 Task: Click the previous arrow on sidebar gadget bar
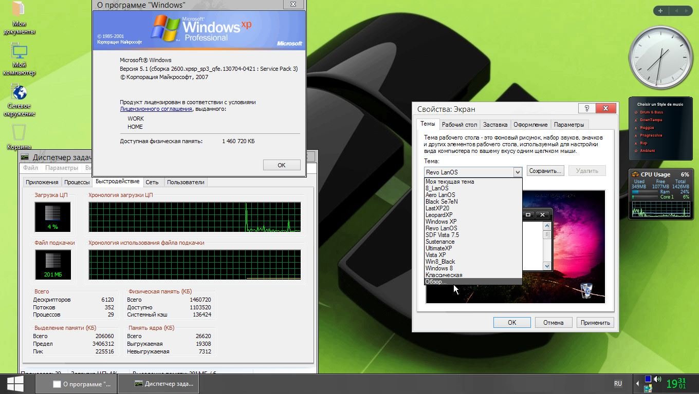676,10
